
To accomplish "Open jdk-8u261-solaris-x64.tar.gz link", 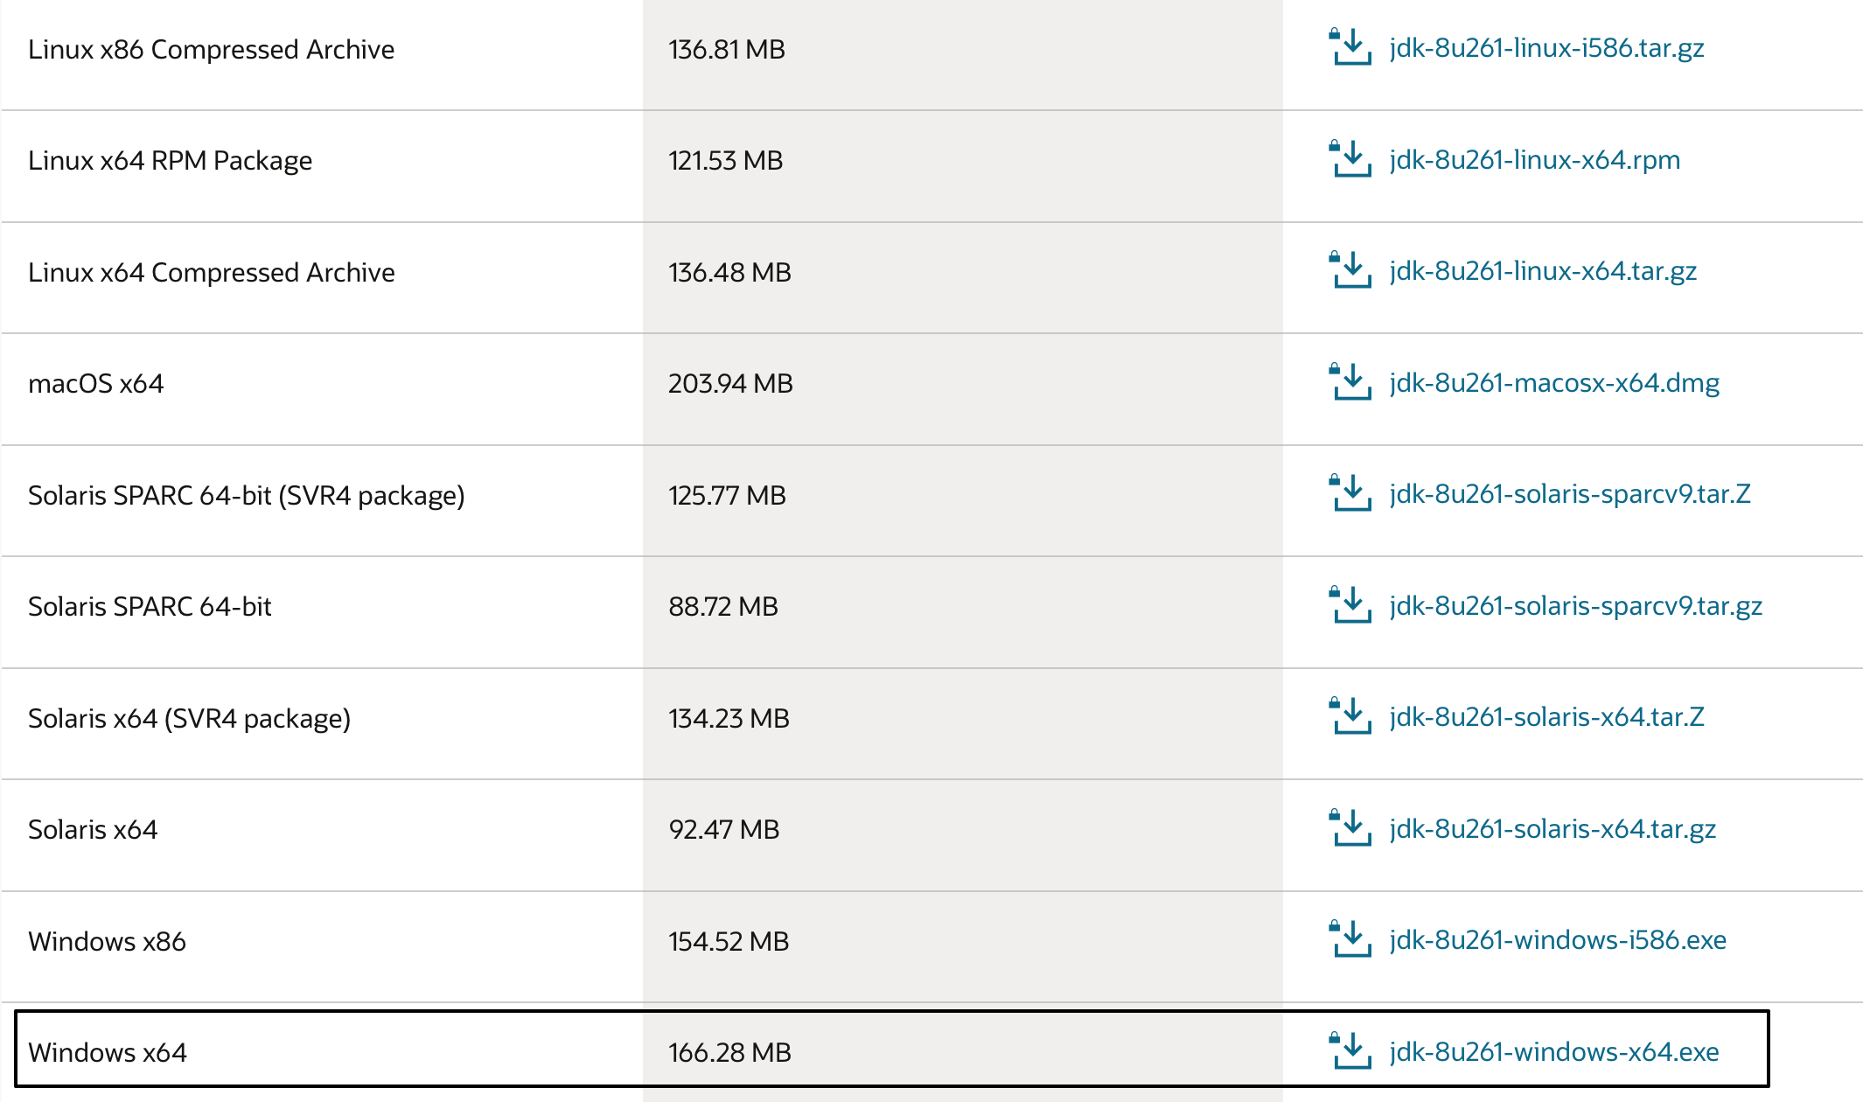I will [1552, 829].
